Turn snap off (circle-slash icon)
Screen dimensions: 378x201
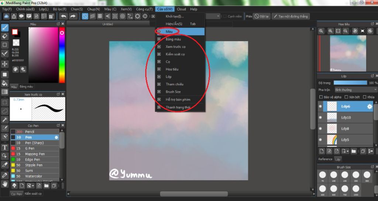click(x=85, y=16)
